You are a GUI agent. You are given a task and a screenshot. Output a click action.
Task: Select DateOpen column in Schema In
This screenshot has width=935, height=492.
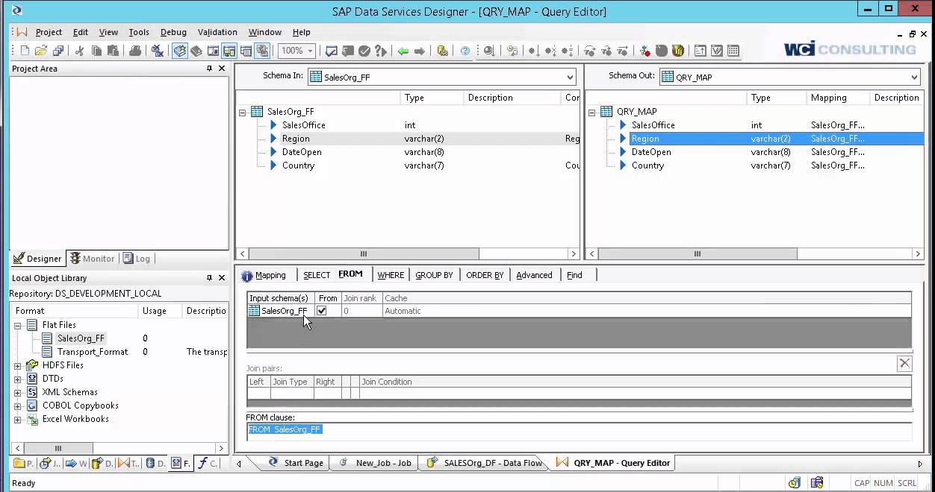pyautogui.click(x=302, y=152)
